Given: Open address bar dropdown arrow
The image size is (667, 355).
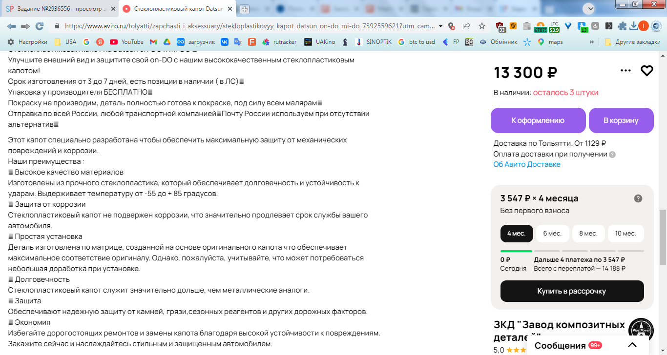Looking at the screenshot, I should click(x=441, y=26).
